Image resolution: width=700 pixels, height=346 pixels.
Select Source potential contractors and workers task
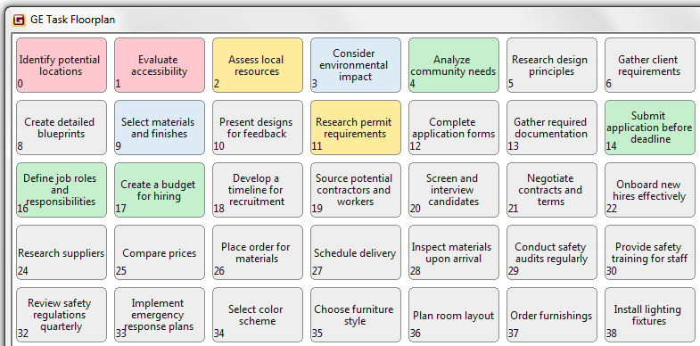(356, 190)
